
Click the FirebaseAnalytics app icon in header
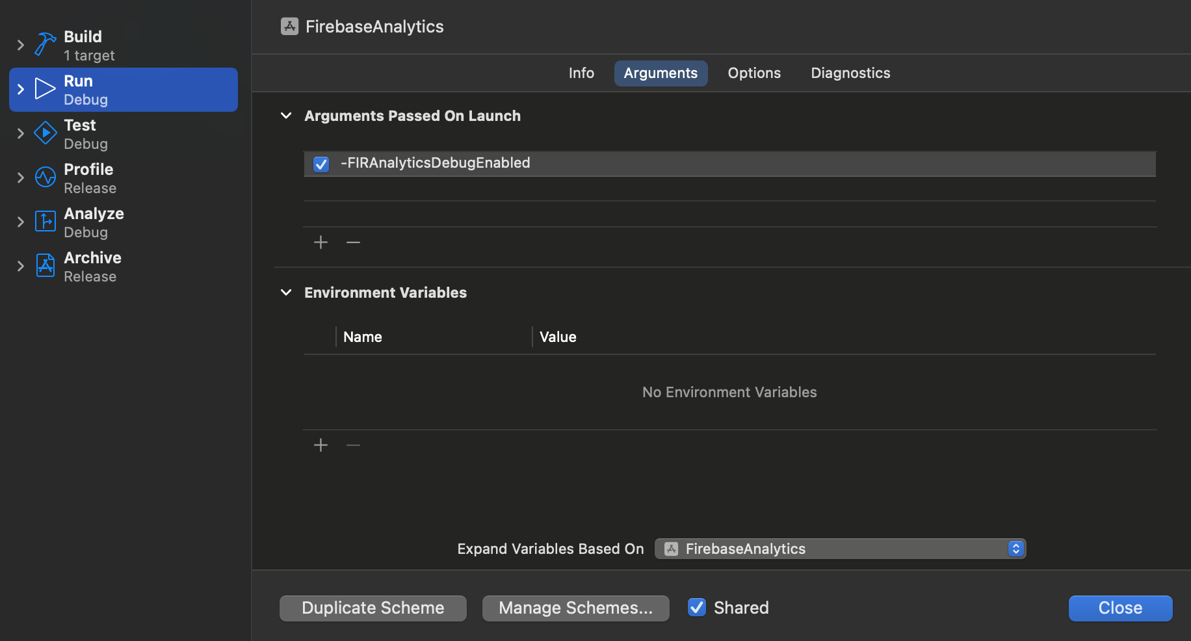pos(289,26)
